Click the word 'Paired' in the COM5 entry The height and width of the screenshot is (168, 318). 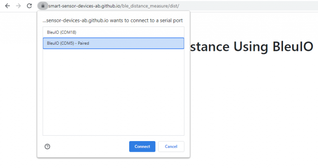click(x=83, y=43)
